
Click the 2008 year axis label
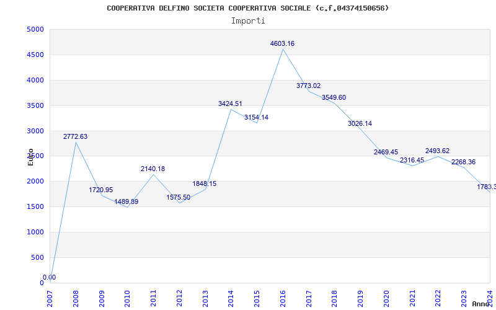(76, 299)
